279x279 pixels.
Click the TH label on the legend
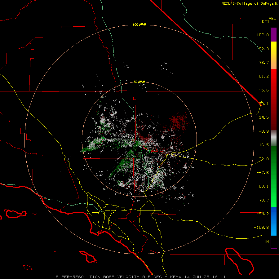click(266, 241)
